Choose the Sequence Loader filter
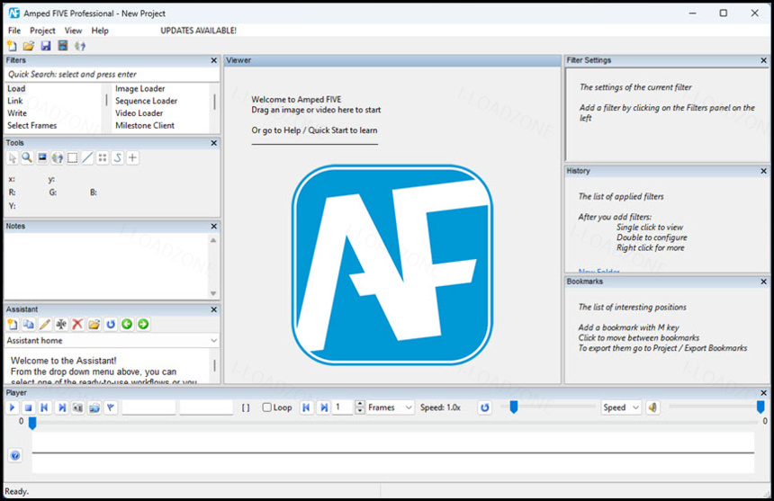 (x=146, y=101)
